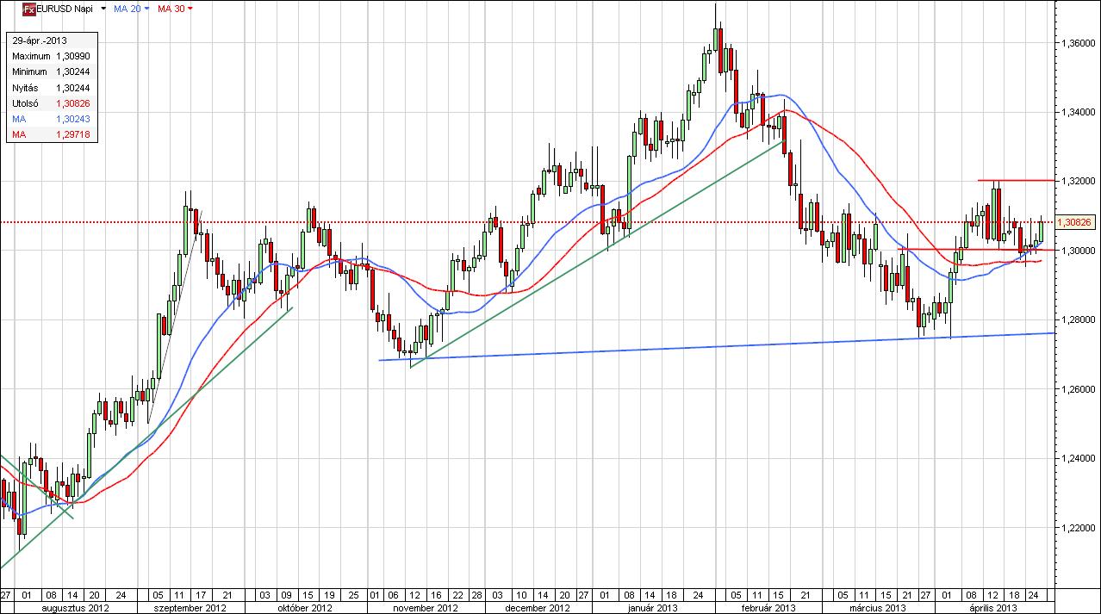Click the március 2013 month label
Screen dimensions: 1101x614
click(x=878, y=607)
